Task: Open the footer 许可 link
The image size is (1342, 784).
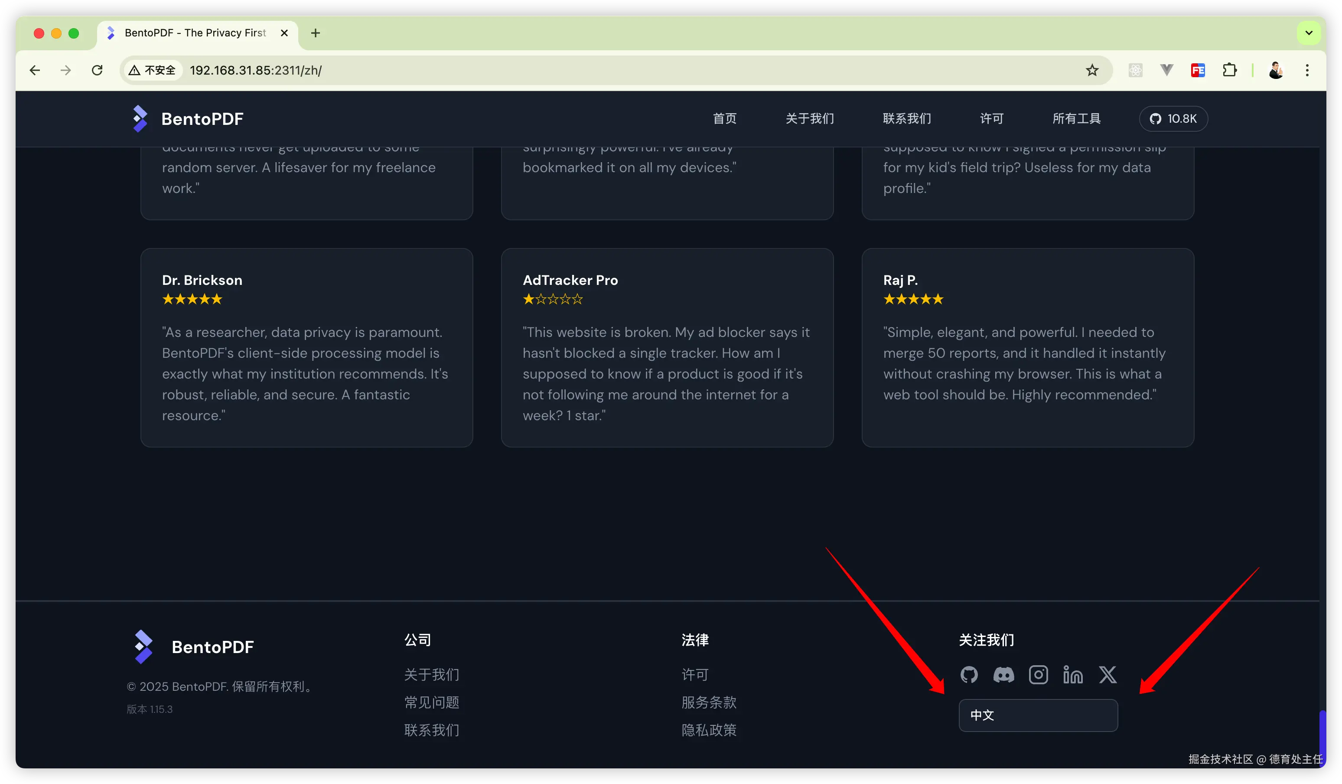Action: coord(695,675)
